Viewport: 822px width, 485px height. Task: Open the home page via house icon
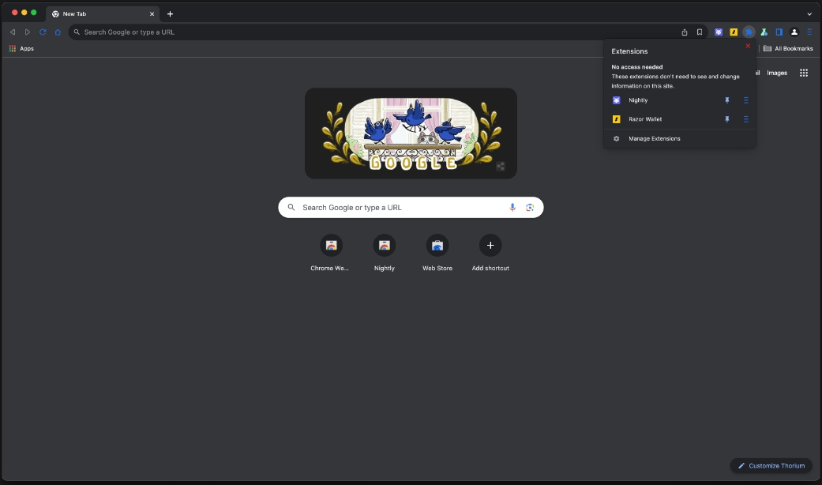pyautogui.click(x=58, y=32)
